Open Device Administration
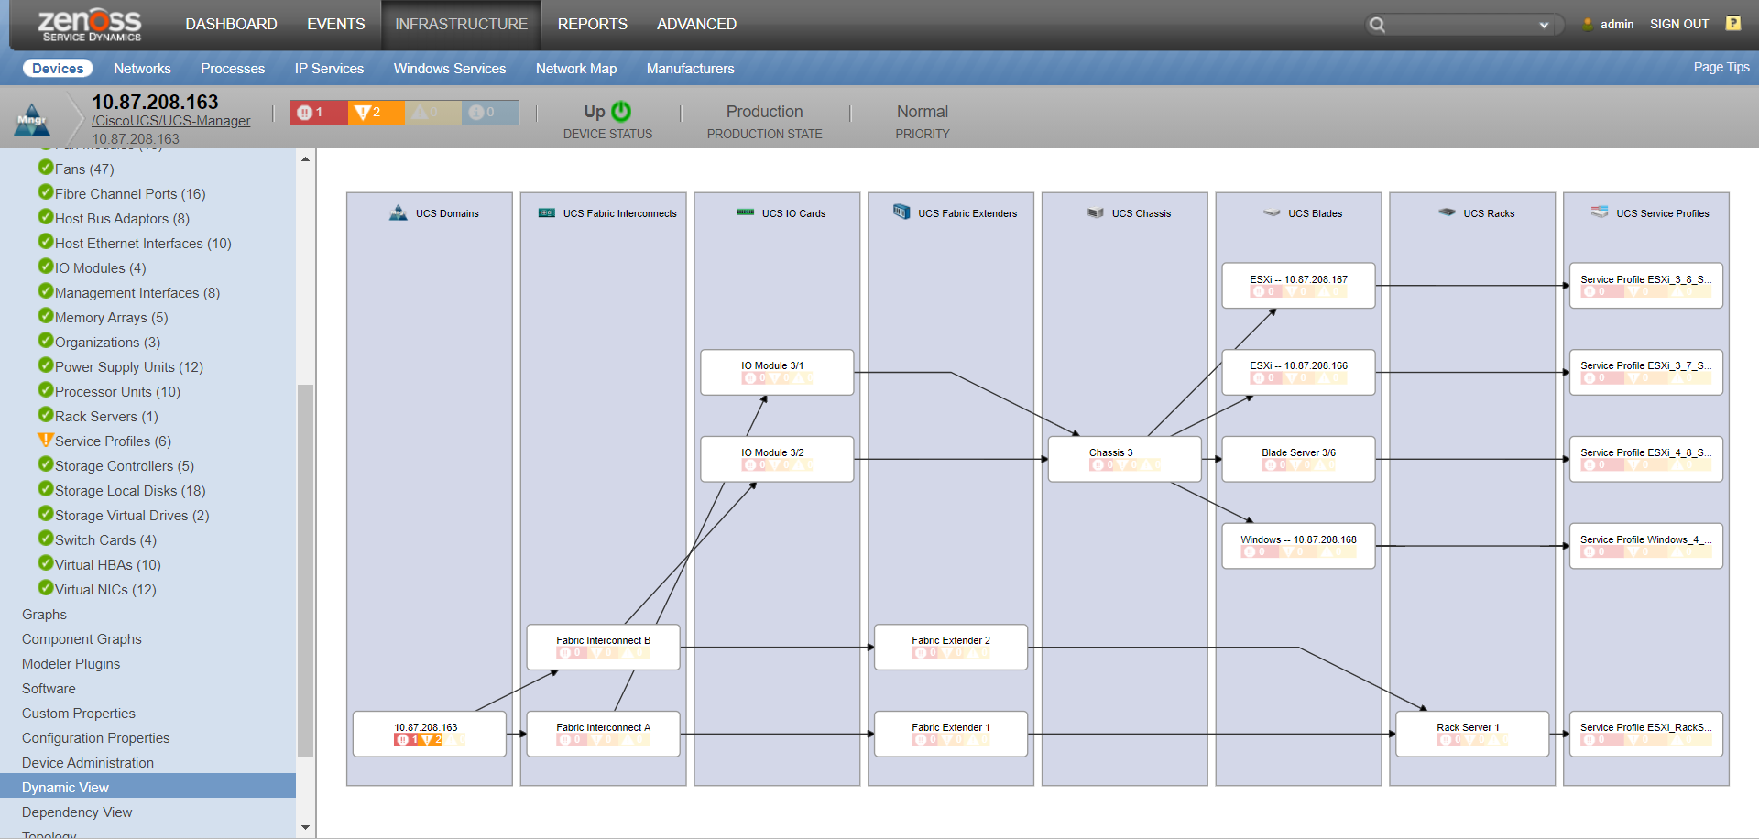The image size is (1759, 839). (88, 763)
